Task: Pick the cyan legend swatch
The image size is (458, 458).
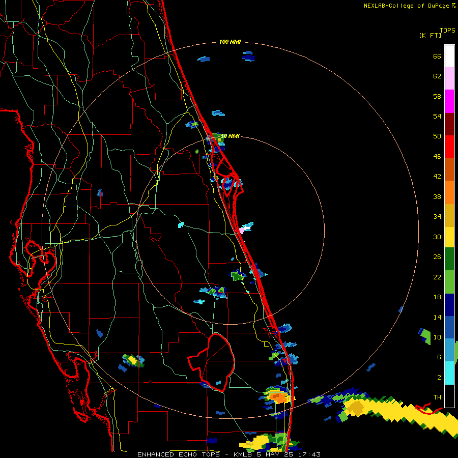Action: click(449, 373)
